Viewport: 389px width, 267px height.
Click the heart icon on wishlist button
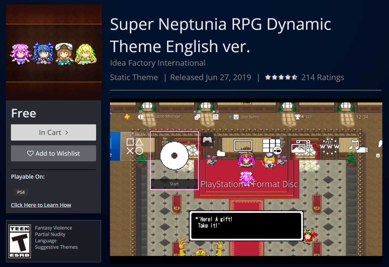[x=30, y=153]
